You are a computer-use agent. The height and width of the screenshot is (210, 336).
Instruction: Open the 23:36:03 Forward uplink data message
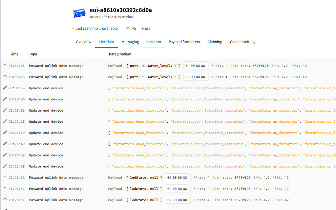click(x=56, y=66)
